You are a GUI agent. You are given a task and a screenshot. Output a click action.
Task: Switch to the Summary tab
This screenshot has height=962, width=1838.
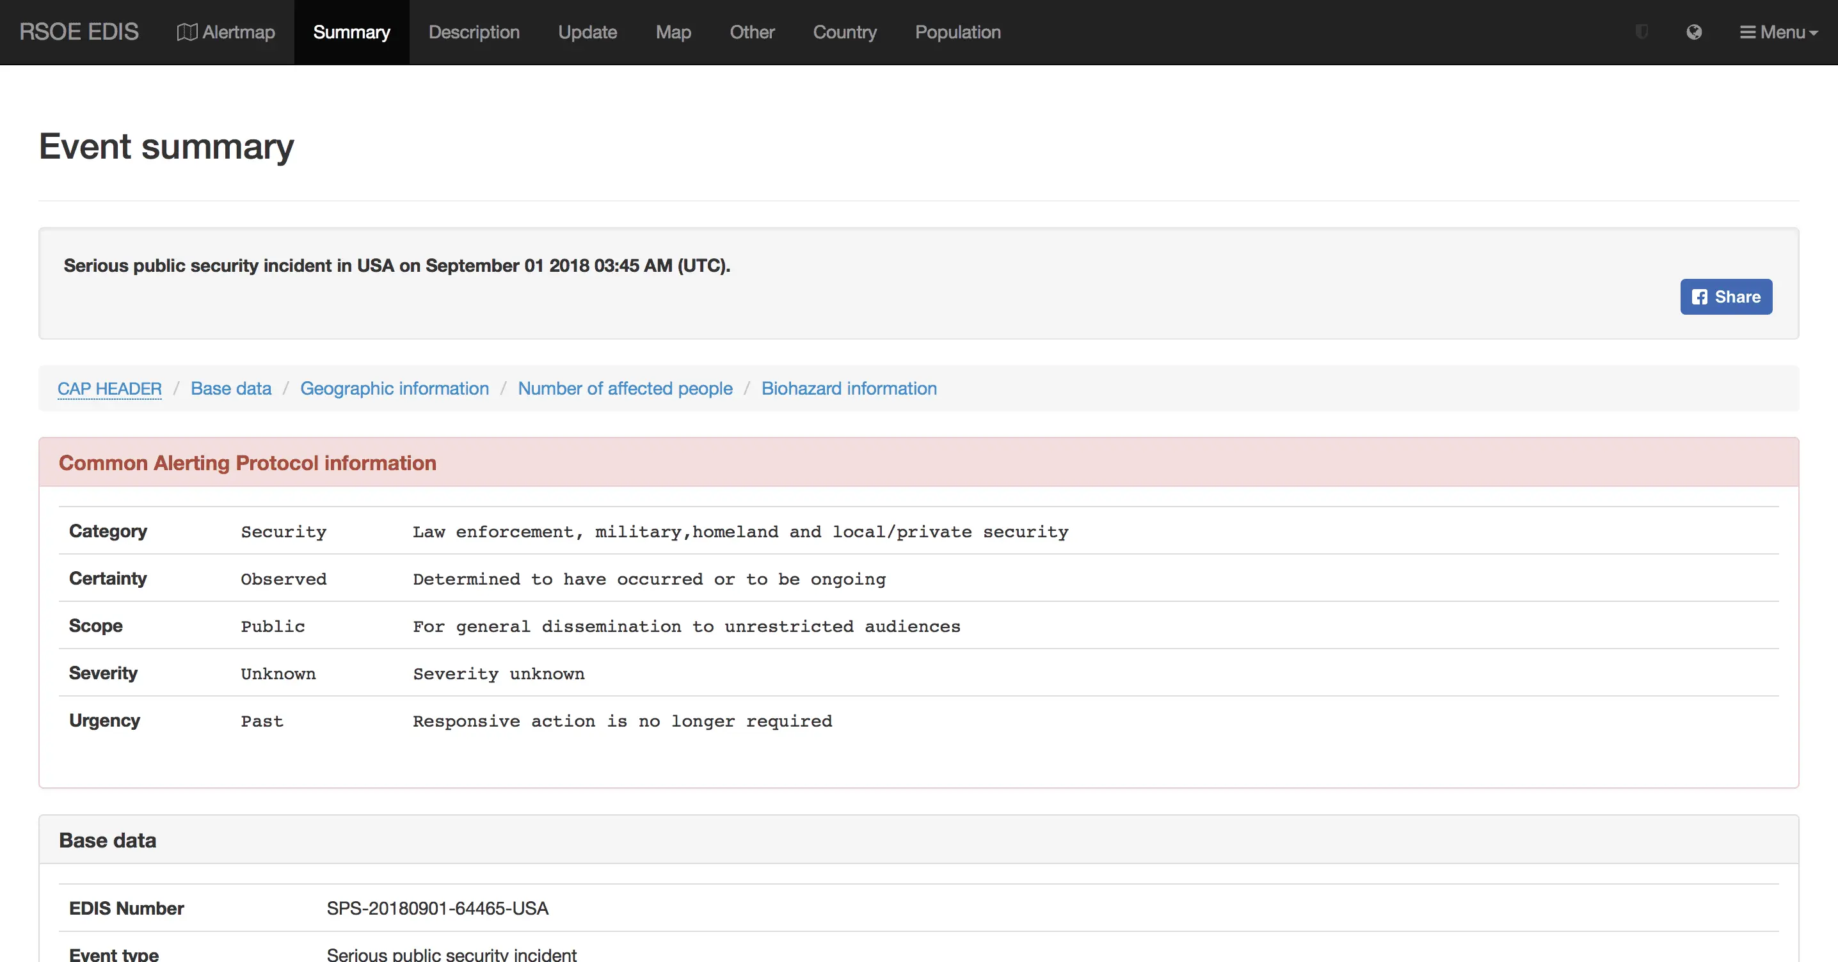click(351, 32)
